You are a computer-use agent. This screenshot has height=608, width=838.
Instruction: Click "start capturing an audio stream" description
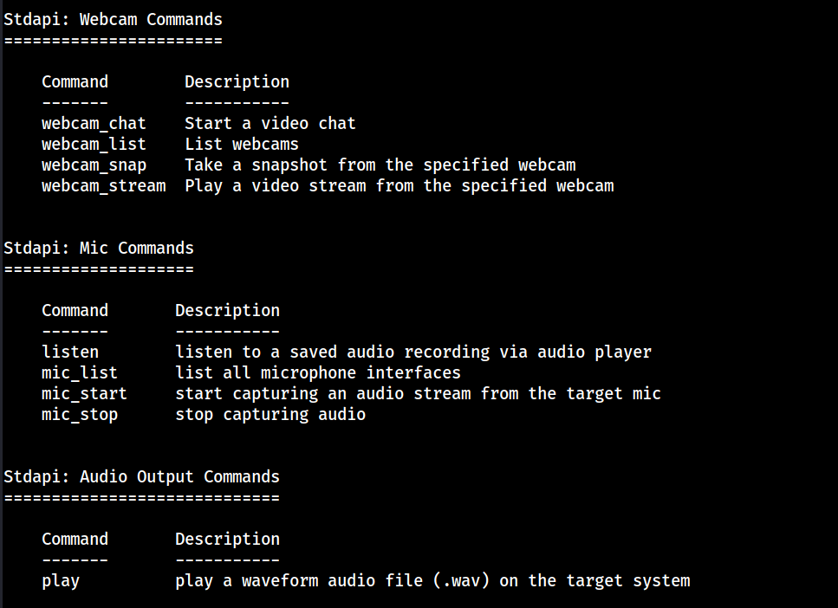(418, 394)
